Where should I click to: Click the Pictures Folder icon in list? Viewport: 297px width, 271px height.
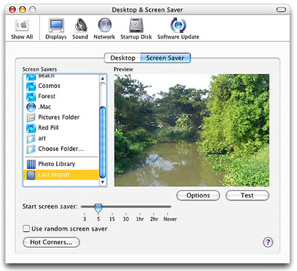(x=31, y=117)
